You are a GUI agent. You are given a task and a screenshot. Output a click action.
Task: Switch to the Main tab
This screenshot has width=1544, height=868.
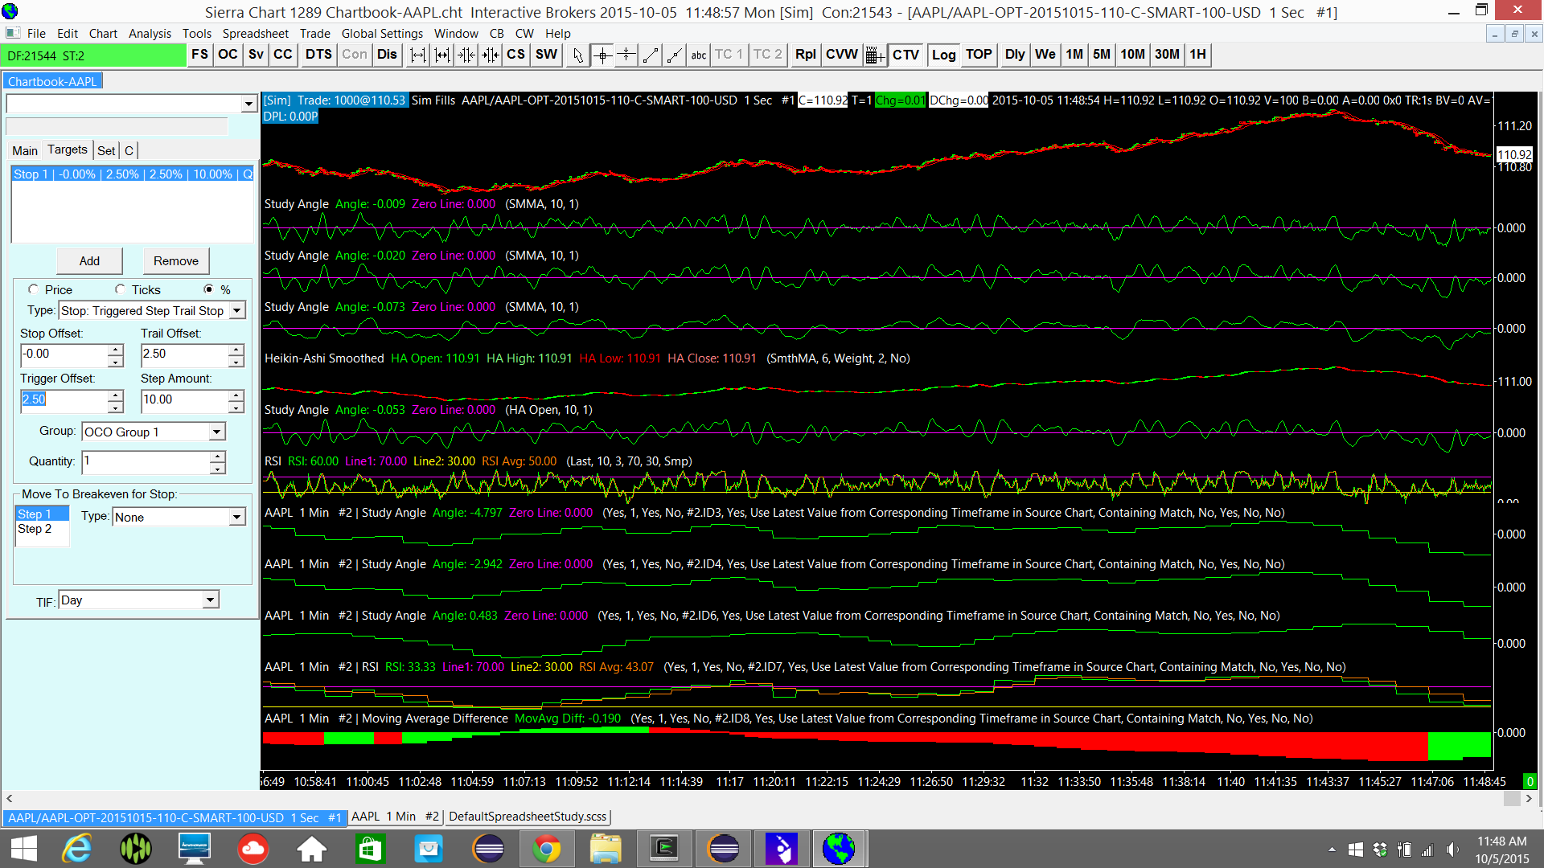[x=25, y=150]
